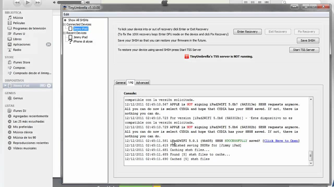Click the Exit Recovery button

pos(278,32)
